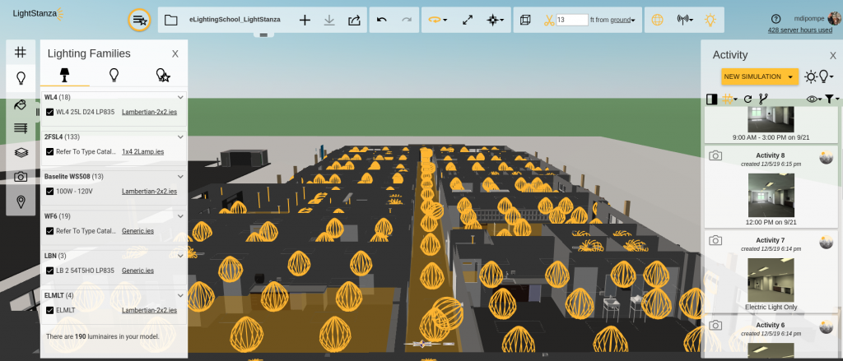Click the LightStanza logo
The width and height of the screenshot is (843, 361).
(38, 13)
